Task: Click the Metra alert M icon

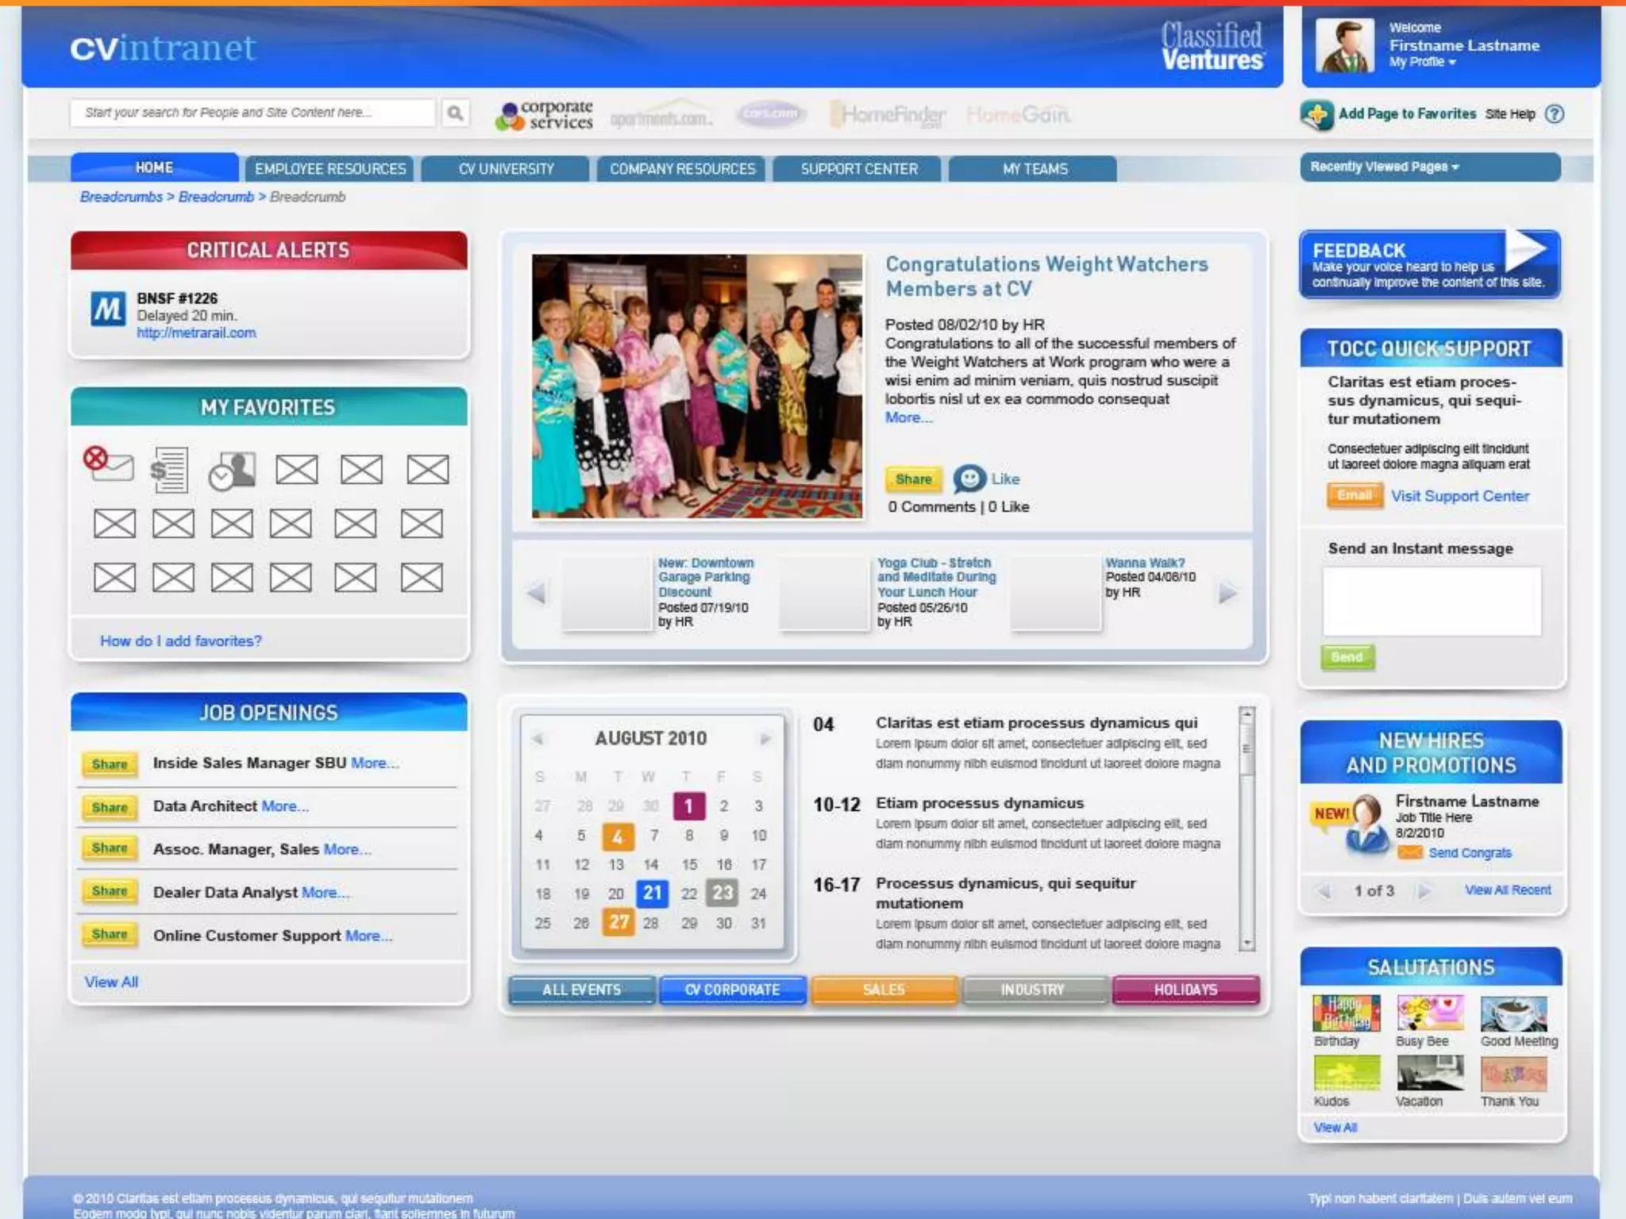Action: click(x=107, y=310)
